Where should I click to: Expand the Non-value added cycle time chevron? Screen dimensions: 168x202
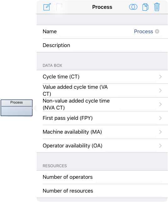pyautogui.click(x=160, y=104)
